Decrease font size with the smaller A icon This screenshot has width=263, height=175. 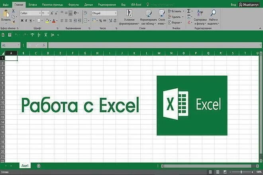(56, 13)
